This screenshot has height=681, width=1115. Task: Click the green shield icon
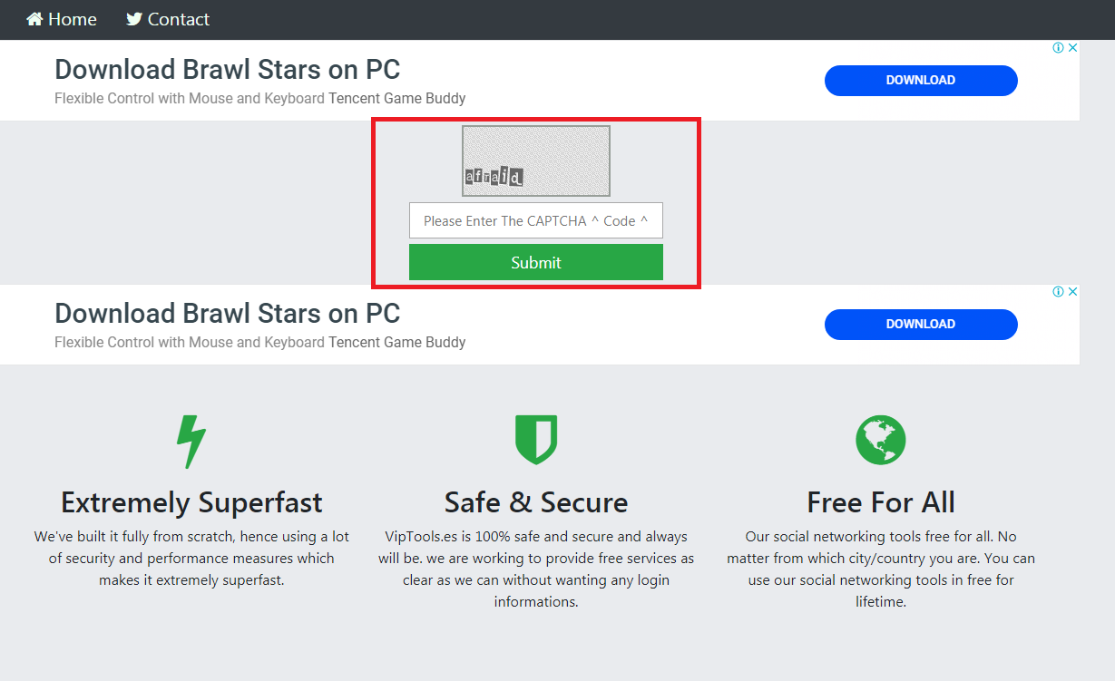536,440
